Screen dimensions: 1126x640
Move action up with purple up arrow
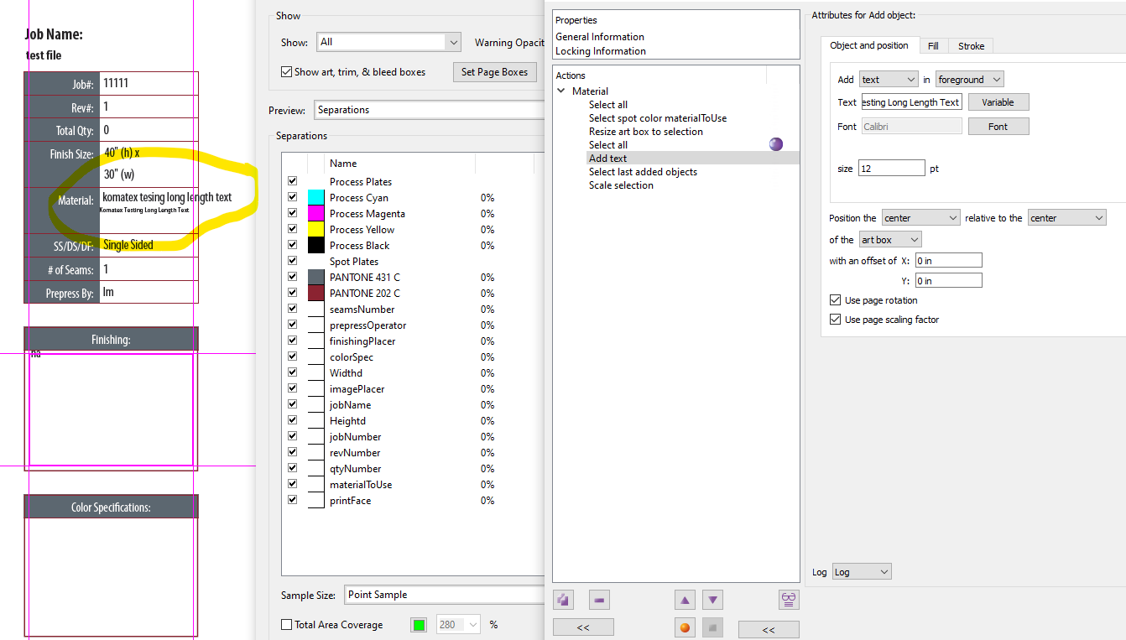coord(686,600)
